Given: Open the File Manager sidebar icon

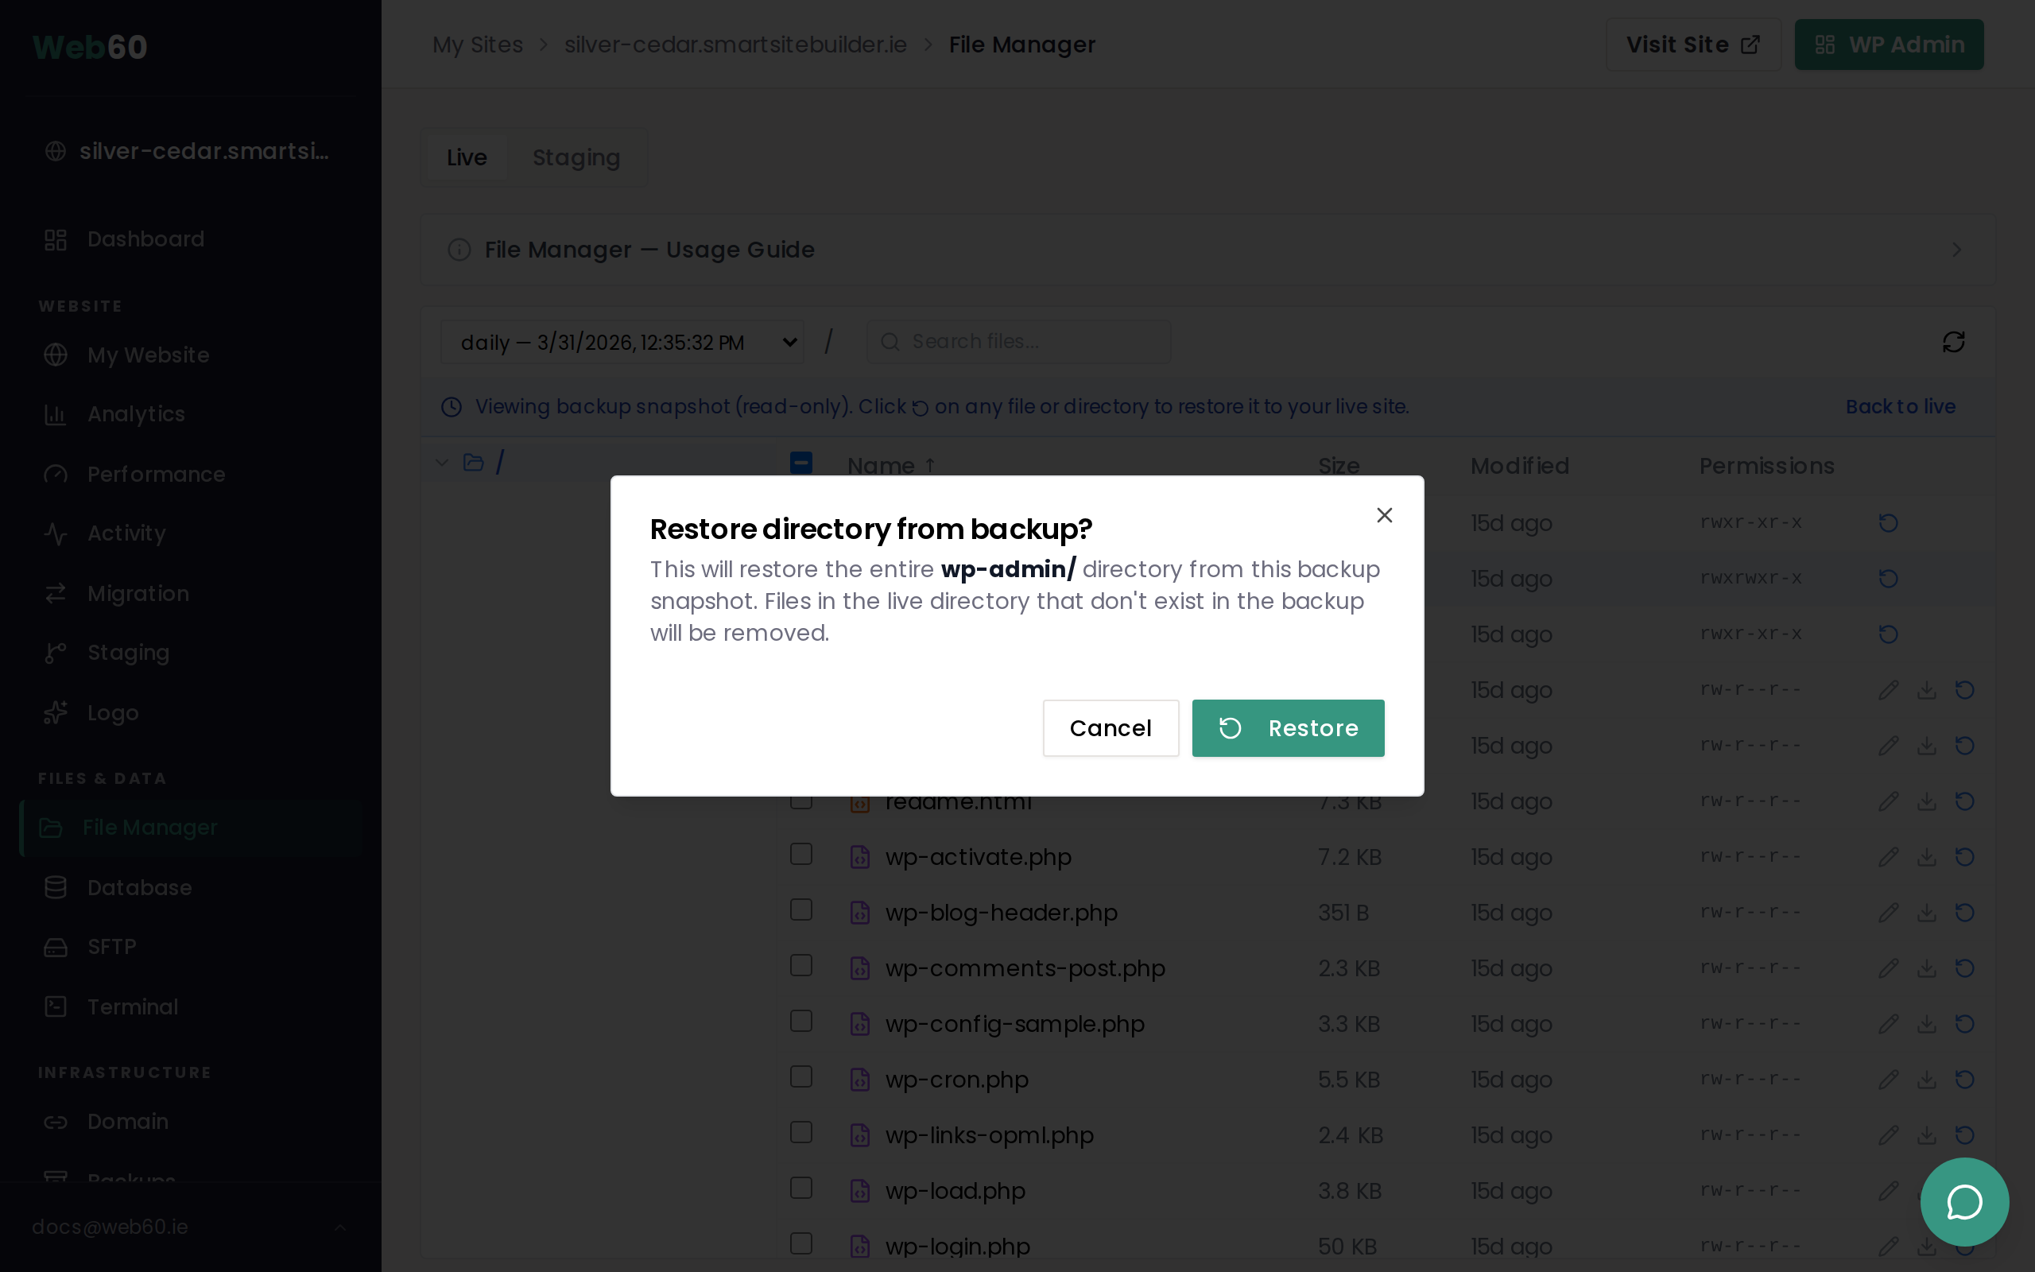Looking at the screenshot, I should [54, 827].
